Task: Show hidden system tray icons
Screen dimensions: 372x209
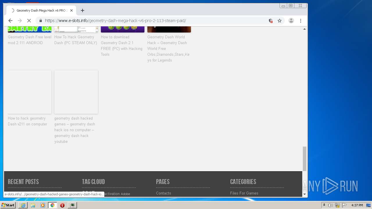Action: [324, 205]
